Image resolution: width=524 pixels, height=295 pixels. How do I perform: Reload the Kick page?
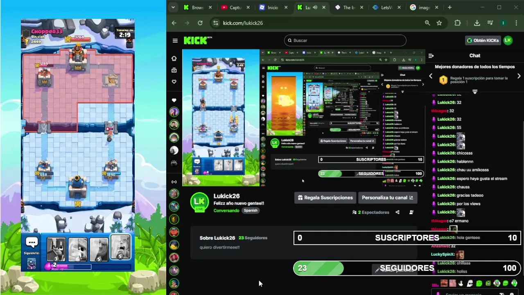[200, 23]
